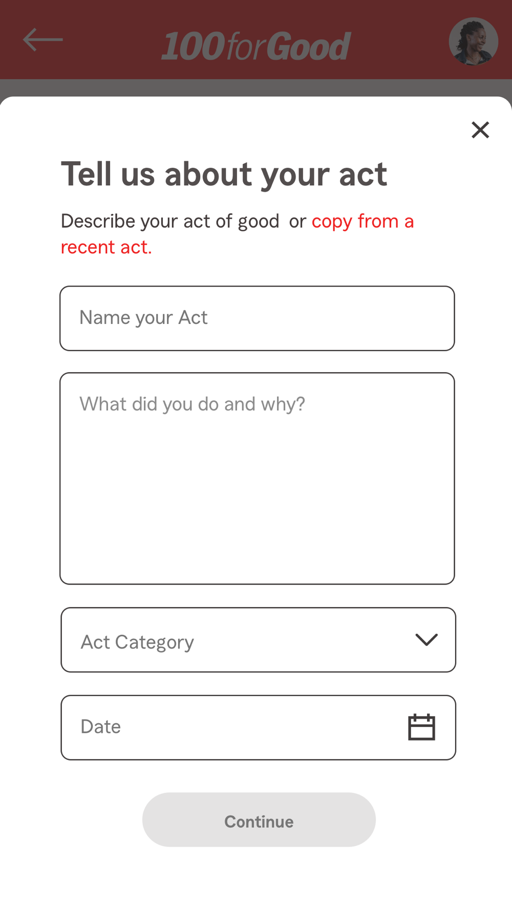Click the red "recent act." link text

[x=106, y=247]
